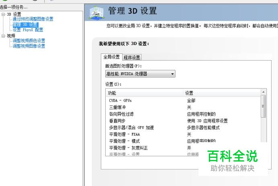Image resolution: width=278 pixels, height=186 pixels.
Task: Select the 三重缓冲 row
Action: [183, 107]
